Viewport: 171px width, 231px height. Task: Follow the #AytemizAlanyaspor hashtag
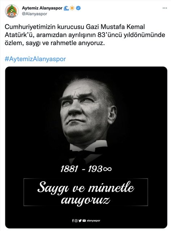click(x=35, y=59)
